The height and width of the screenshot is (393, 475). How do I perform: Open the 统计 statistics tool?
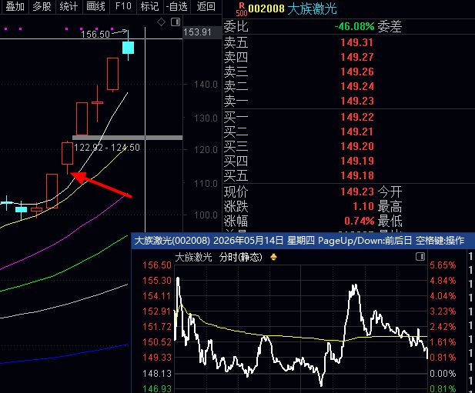(x=69, y=6)
